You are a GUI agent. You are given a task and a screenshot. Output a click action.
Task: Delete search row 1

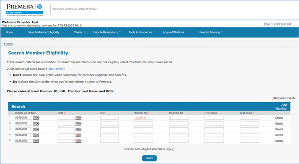click(279, 118)
